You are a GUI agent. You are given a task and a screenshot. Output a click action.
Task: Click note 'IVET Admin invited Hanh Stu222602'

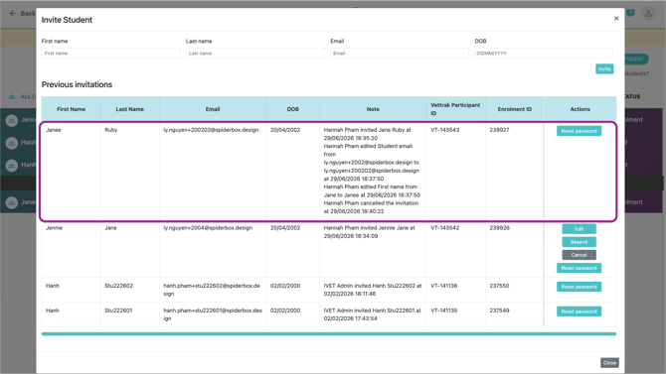tap(373, 290)
